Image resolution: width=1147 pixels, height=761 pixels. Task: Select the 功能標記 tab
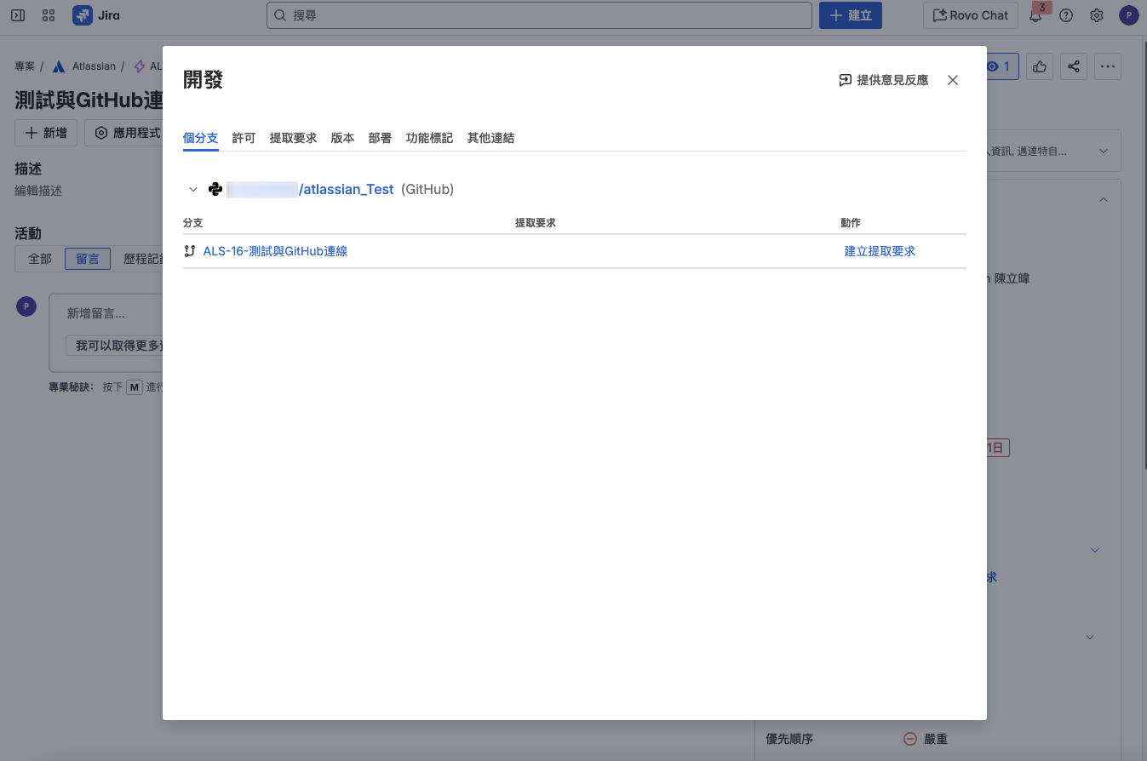click(x=429, y=138)
